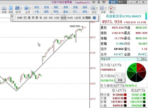Click the 升级千档行情界面 upgrade link
148x108 pixels.
[x=62, y=2]
